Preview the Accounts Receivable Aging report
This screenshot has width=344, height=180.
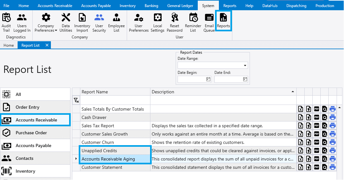click(324, 159)
